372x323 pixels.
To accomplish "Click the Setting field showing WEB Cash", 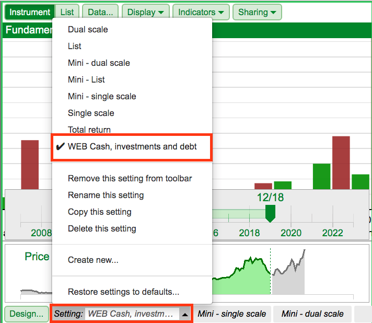I will (x=132, y=314).
